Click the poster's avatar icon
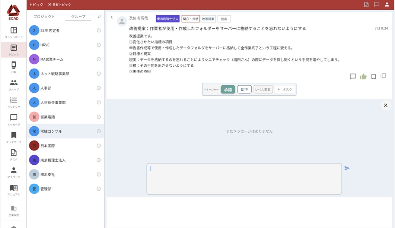This screenshot has width=395, height=228. 122,22
